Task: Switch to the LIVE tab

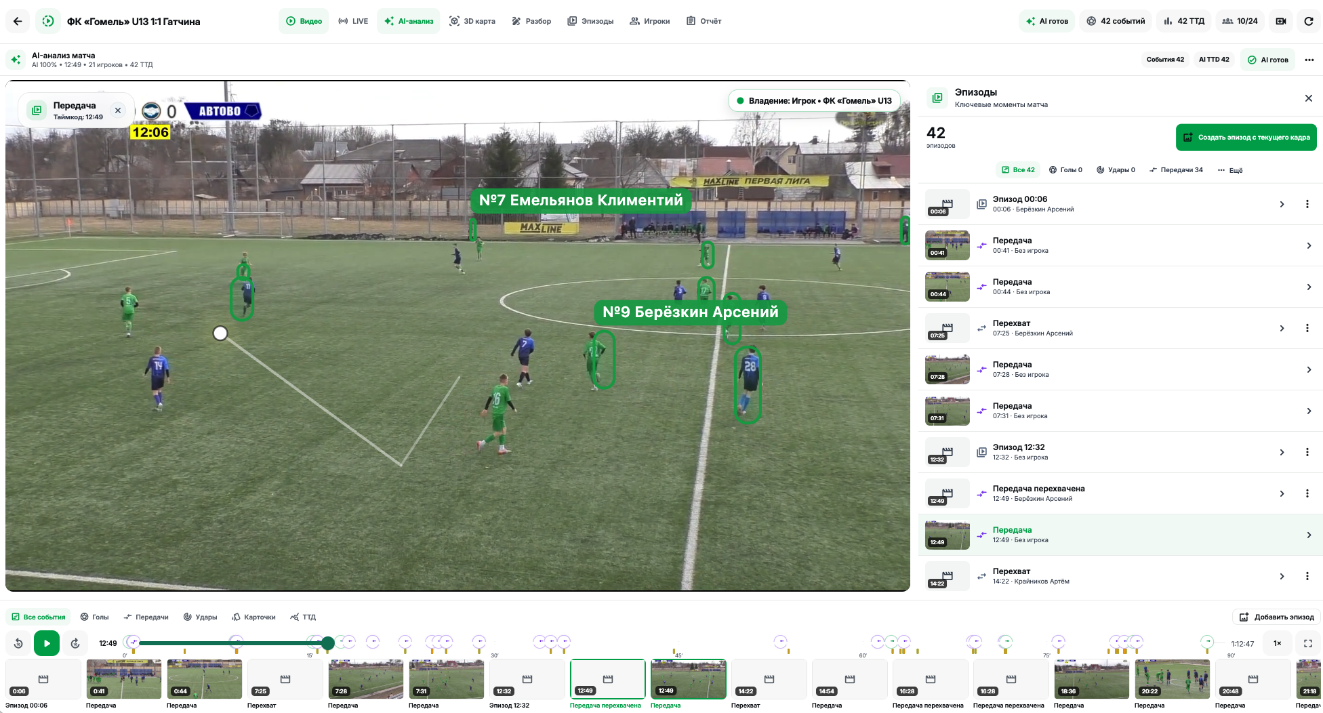Action: 353,21
